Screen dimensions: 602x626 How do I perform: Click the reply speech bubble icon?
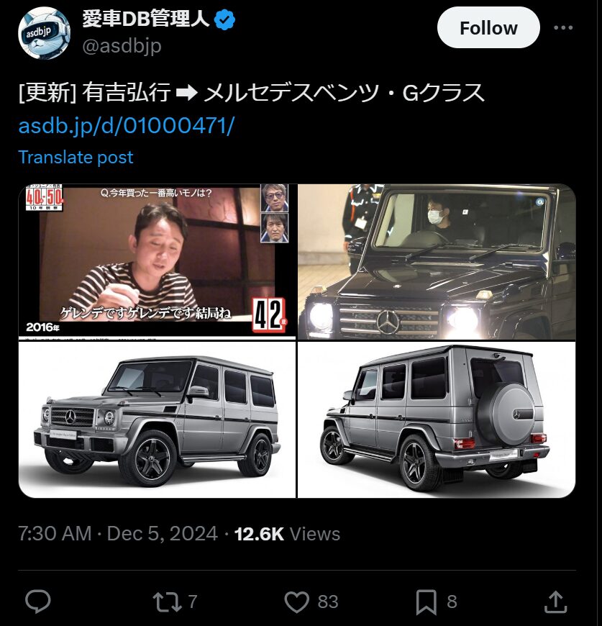pos(38,602)
